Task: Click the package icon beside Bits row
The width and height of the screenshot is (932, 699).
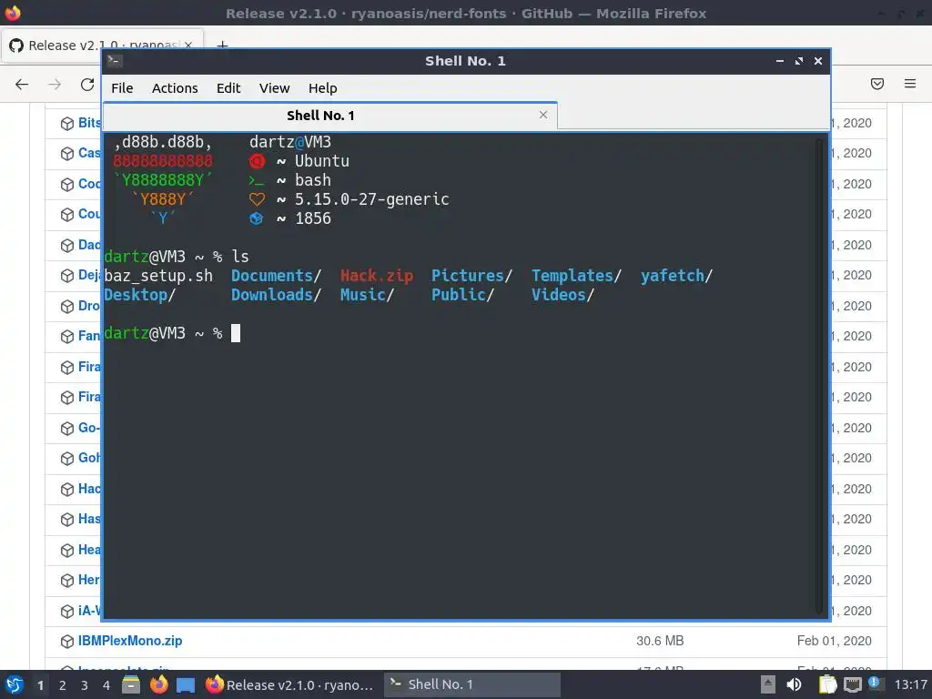Action: 67,124
